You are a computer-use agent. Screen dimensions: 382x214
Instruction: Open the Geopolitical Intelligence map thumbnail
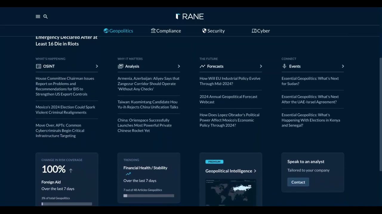pos(231,192)
